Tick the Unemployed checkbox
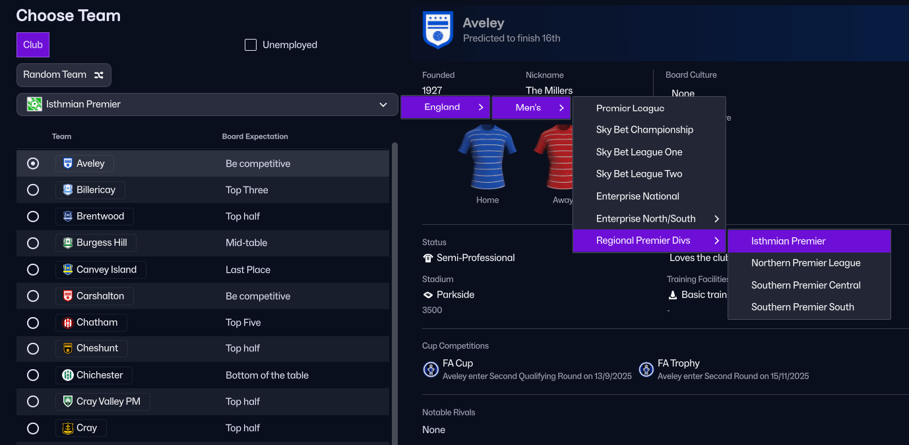The height and width of the screenshot is (445, 909). 251,45
